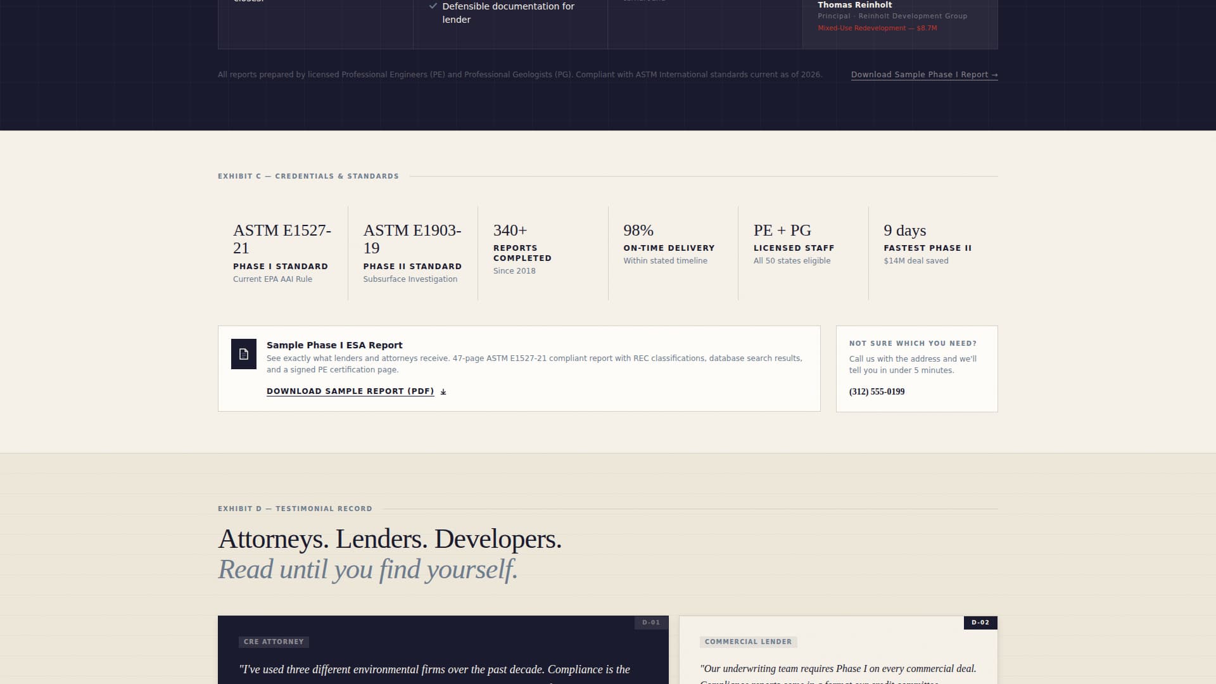Open the Download Sample Phase I Report link

[924, 75]
